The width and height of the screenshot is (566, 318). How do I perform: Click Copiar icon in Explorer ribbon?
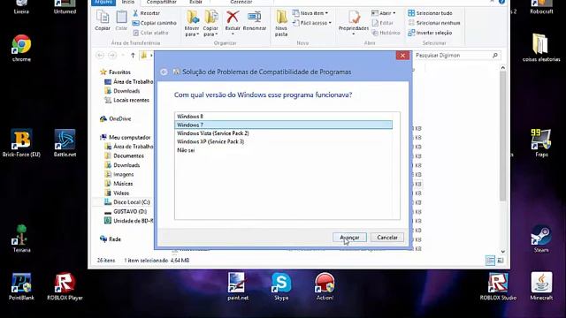click(x=103, y=20)
